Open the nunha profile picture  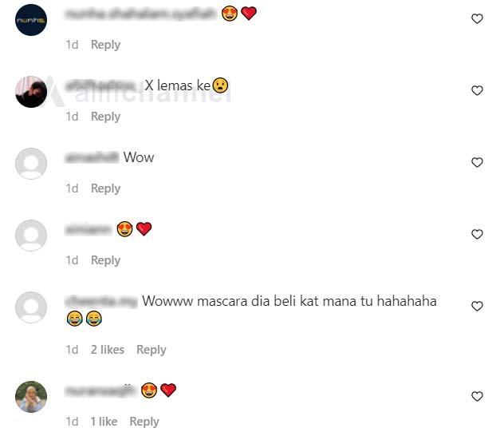pyautogui.click(x=31, y=20)
